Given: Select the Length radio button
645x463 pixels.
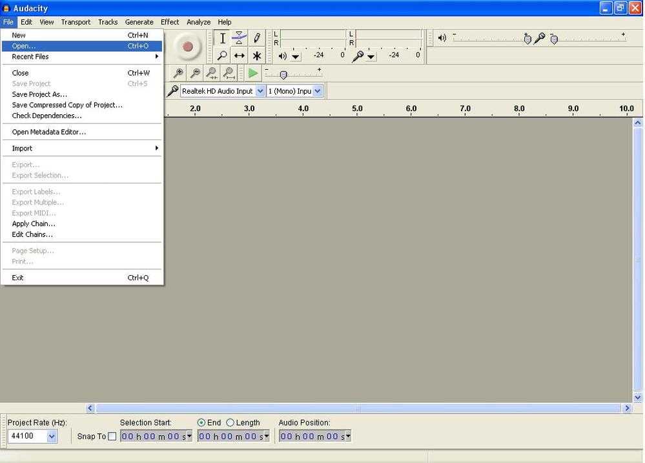Looking at the screenshot, I should [230, 423].
